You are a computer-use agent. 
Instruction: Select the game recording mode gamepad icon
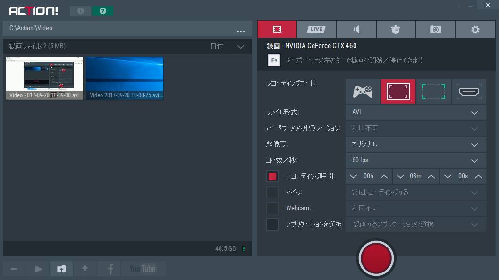coord(363,91)
